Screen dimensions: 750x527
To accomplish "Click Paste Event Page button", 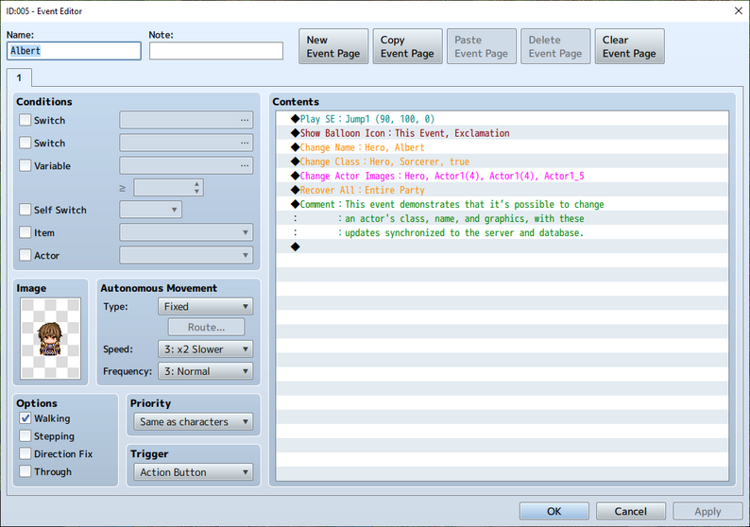I will click(x=482, y=46).
